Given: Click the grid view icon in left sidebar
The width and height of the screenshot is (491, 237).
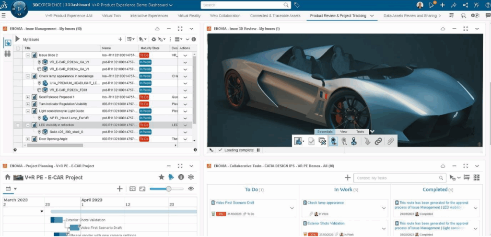Looking at the screenshot, I should click(x=8, y=54).
